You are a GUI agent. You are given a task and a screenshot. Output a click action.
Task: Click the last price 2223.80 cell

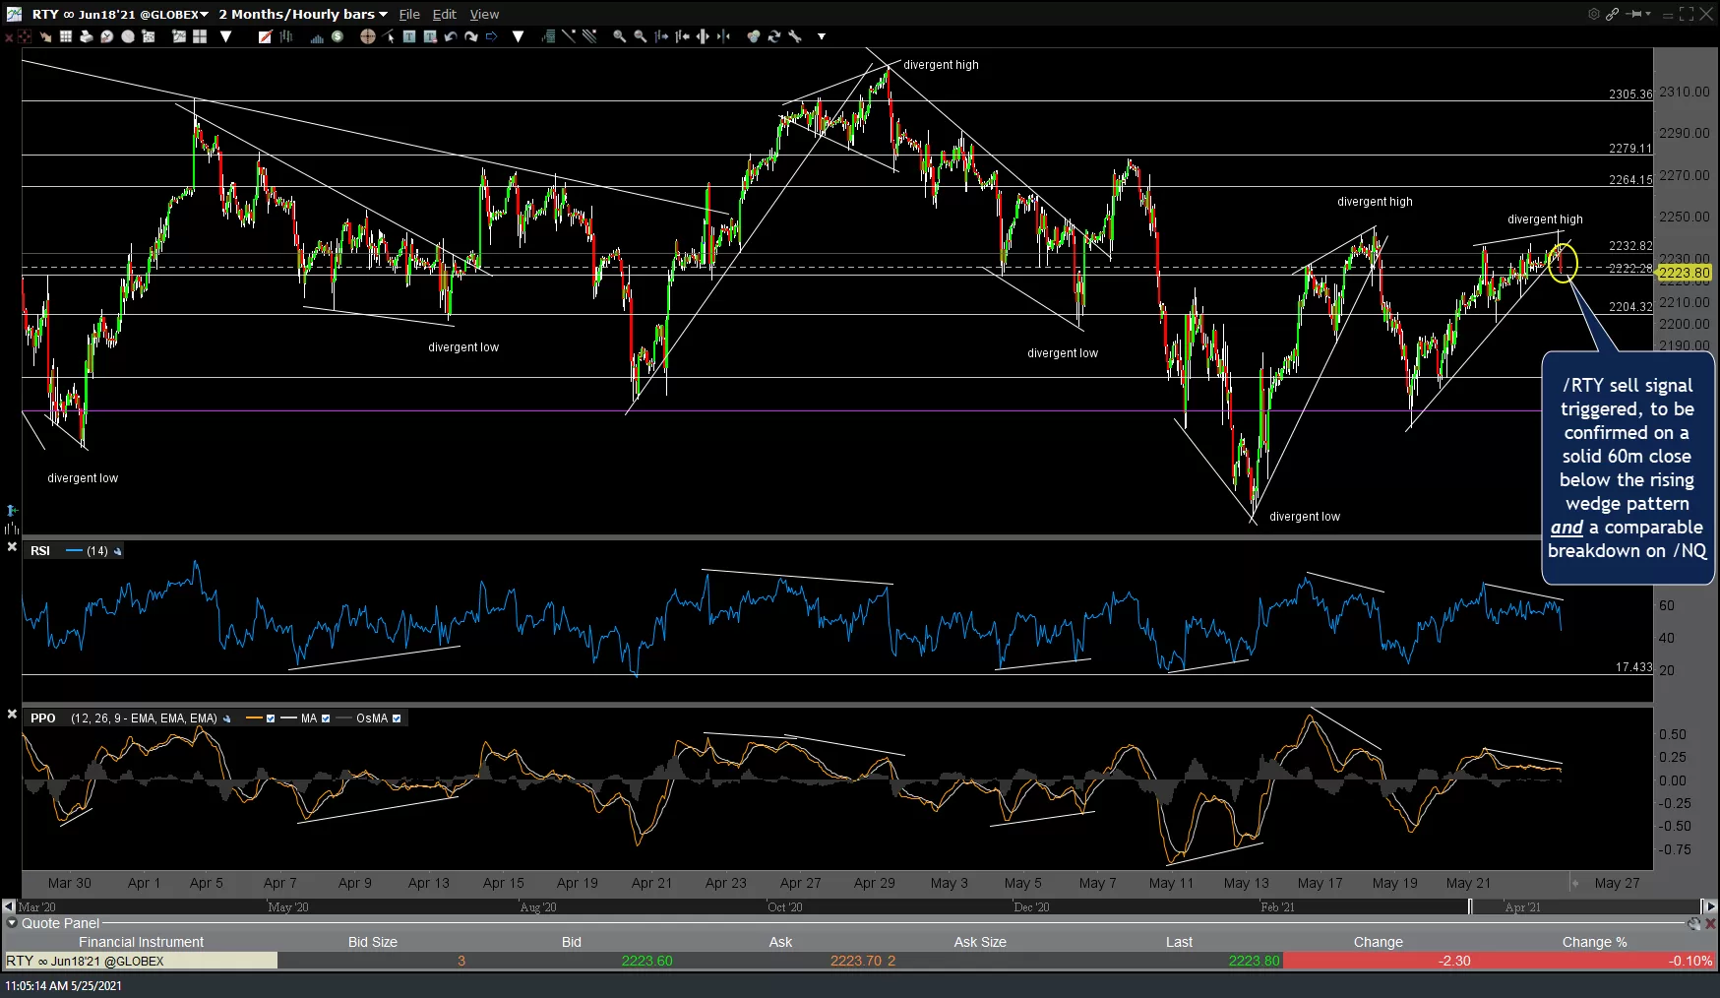point(1254,961)
